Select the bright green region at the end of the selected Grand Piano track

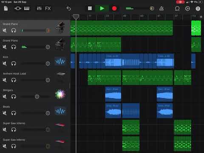[196, 28]
